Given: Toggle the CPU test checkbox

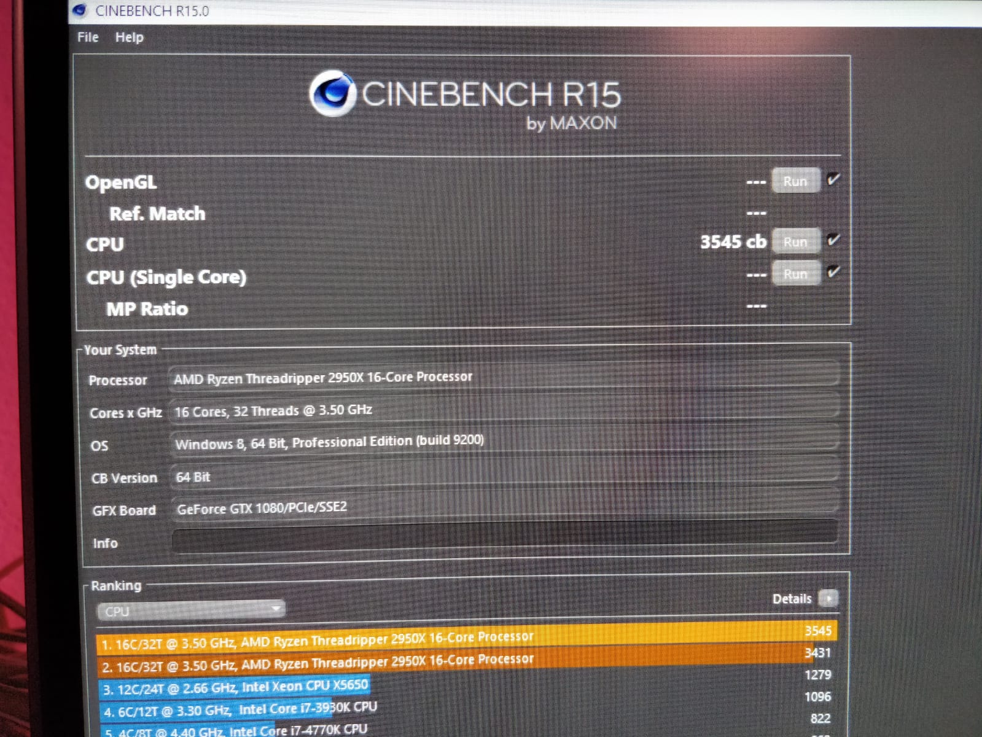Looking at the screenshot, I should click(x=833, y=240).
